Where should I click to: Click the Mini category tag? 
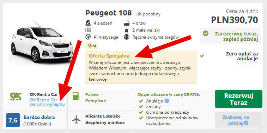92,46
